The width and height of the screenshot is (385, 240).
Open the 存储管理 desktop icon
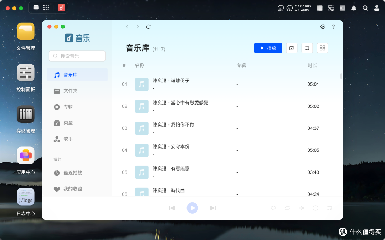(x=26, y=114)
